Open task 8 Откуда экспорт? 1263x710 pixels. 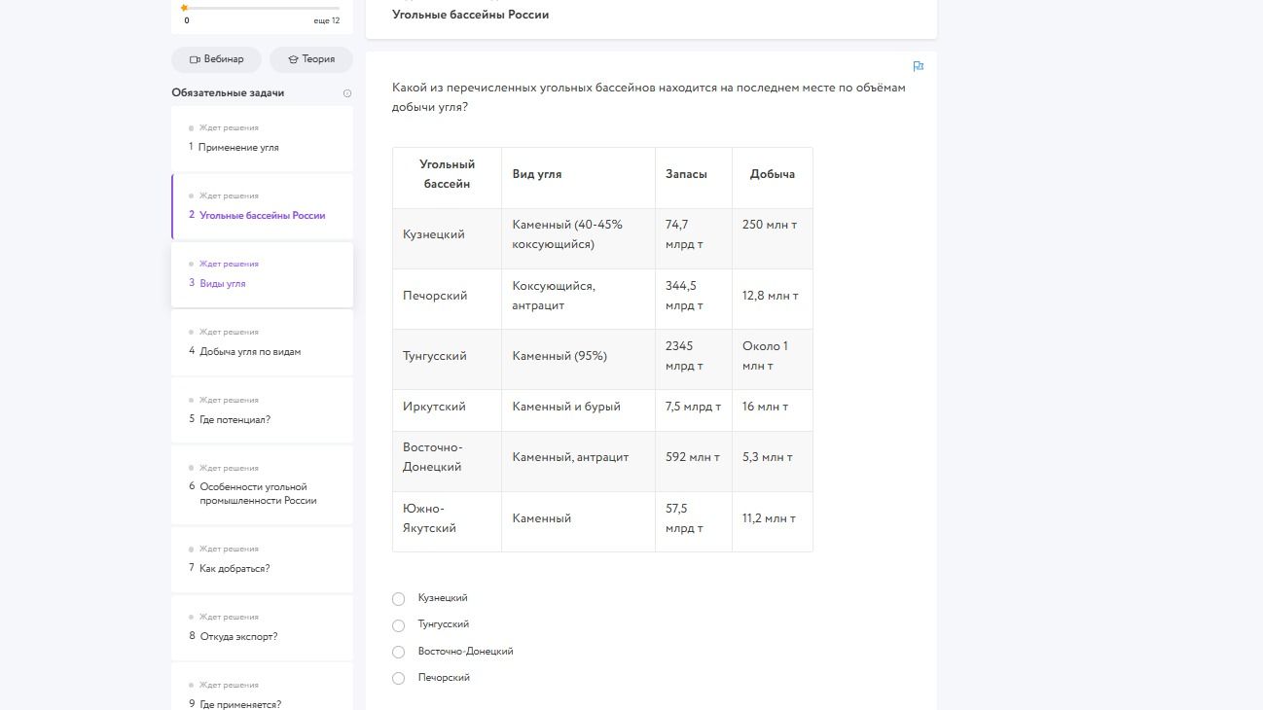pyautogui.click(x=262, y=627)
